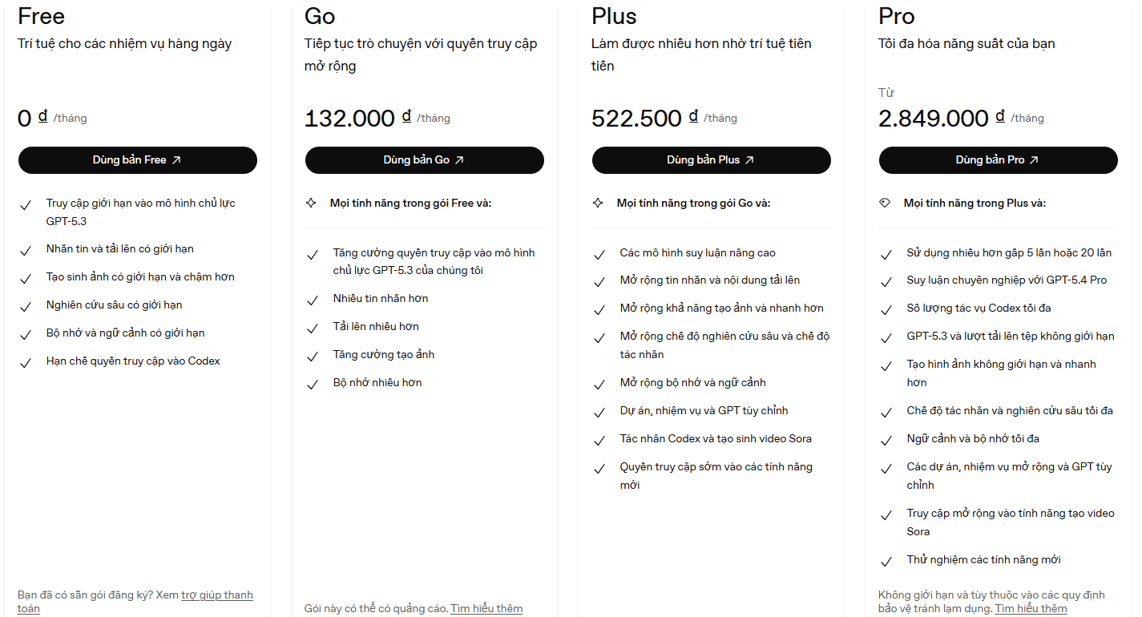Click the underlined đ symbol next to 2.849.000

(x=1000, y=117)
